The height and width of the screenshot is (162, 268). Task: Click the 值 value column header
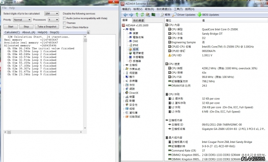point(234,20)
